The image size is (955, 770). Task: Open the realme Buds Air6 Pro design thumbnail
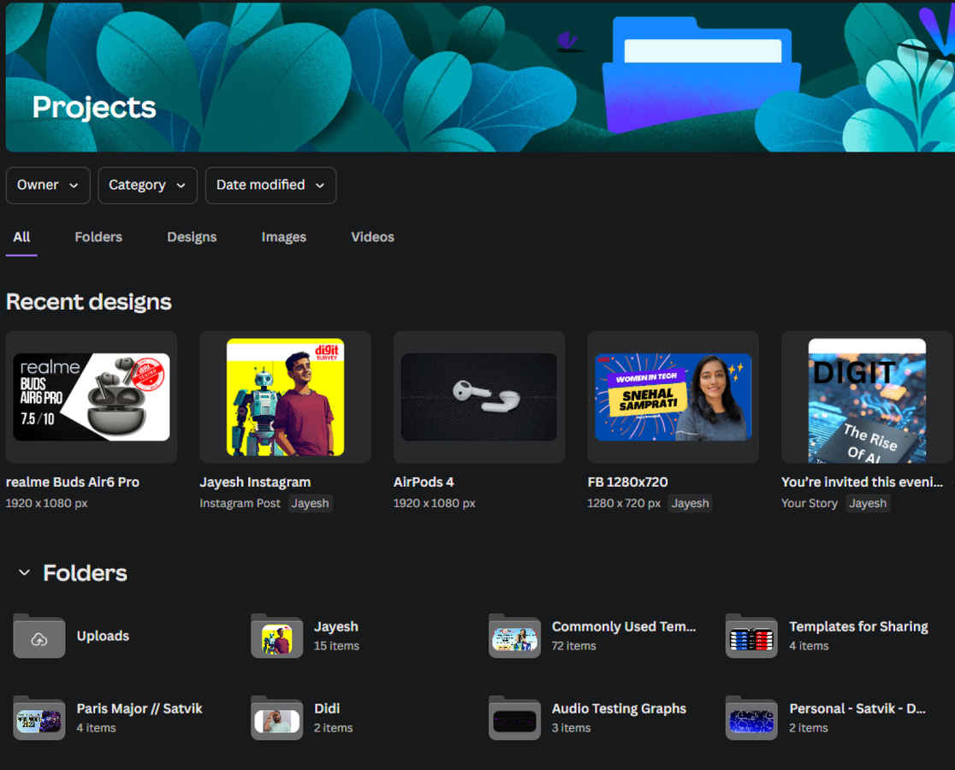coord(92,397)
